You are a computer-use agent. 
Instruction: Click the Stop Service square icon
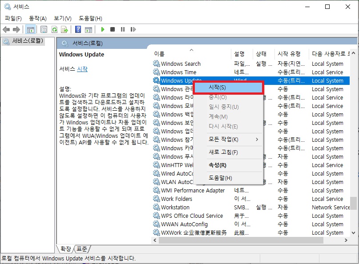[113, 29]
